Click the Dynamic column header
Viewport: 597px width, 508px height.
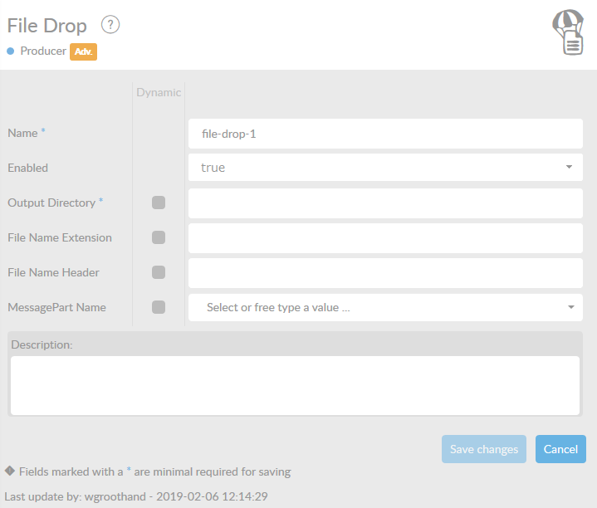[x=159, y=92]
